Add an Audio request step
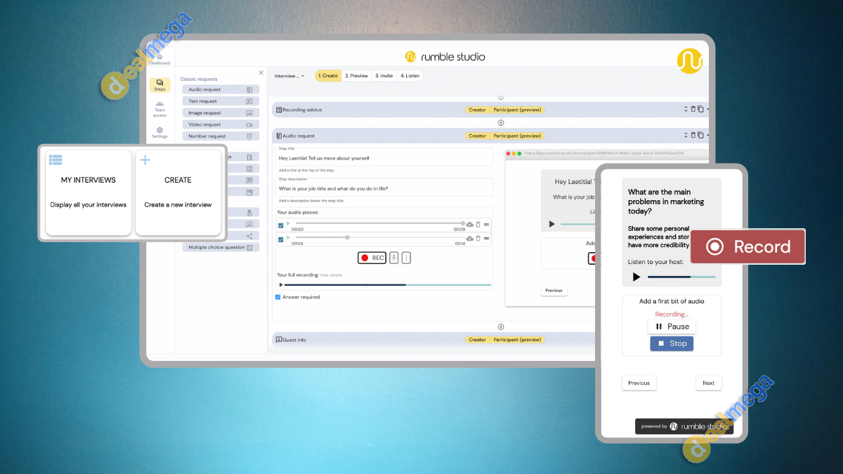 (221, 89)
